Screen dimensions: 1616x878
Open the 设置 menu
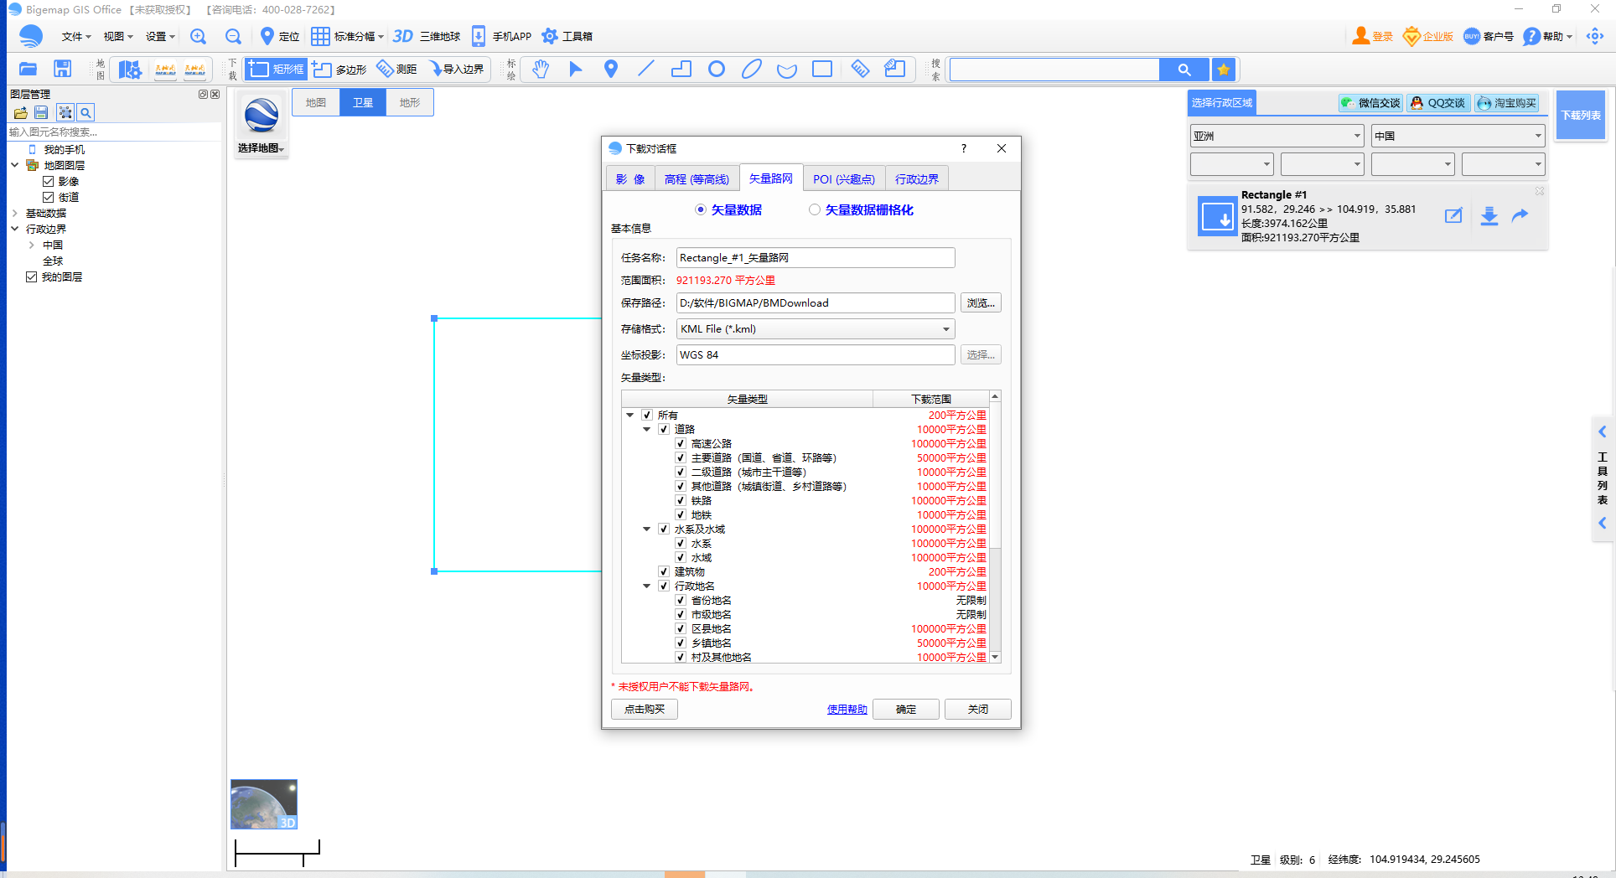[159, 36]
